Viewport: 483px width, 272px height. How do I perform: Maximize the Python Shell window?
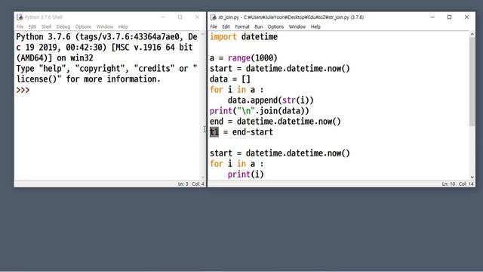180,17
